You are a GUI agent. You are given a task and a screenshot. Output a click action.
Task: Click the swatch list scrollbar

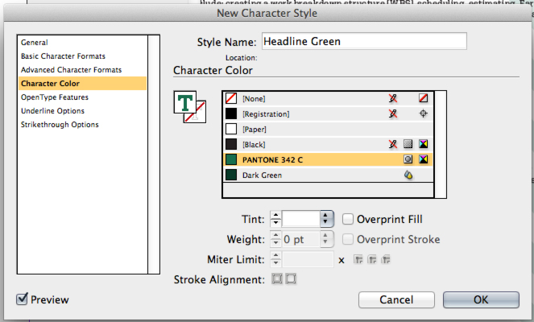[x=441, y=144]
